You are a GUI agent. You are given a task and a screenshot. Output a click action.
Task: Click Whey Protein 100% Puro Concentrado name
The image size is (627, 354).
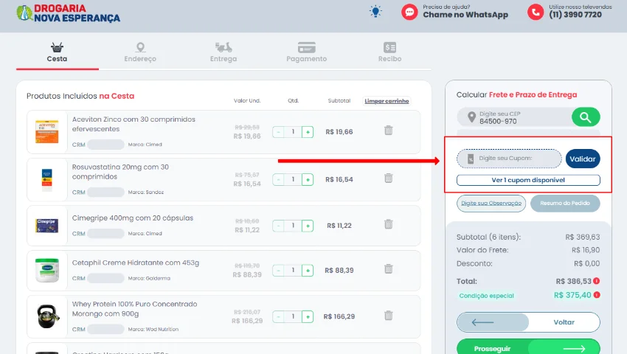click(x=134, y=309)
